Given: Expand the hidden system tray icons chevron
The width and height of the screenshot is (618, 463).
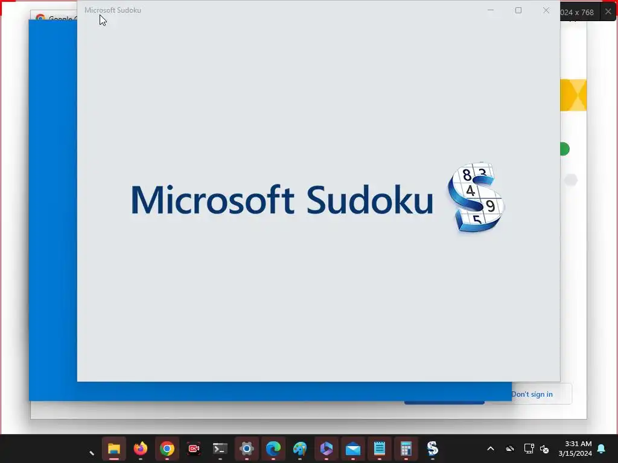Looking at the screenshot, I should (x=491, y=449).
